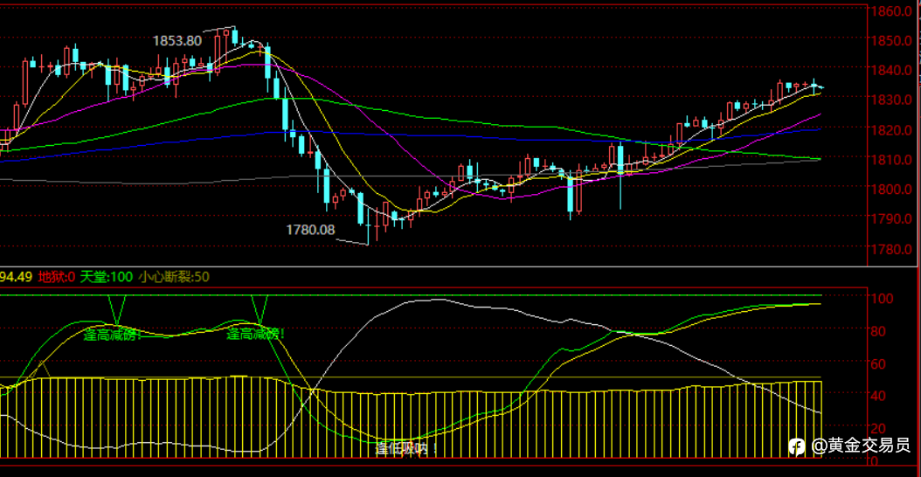Image resolution: width=921 pixels, height=477 pixels.
Task: Select the 20 oscillator axis value
Action: point(879,429)
